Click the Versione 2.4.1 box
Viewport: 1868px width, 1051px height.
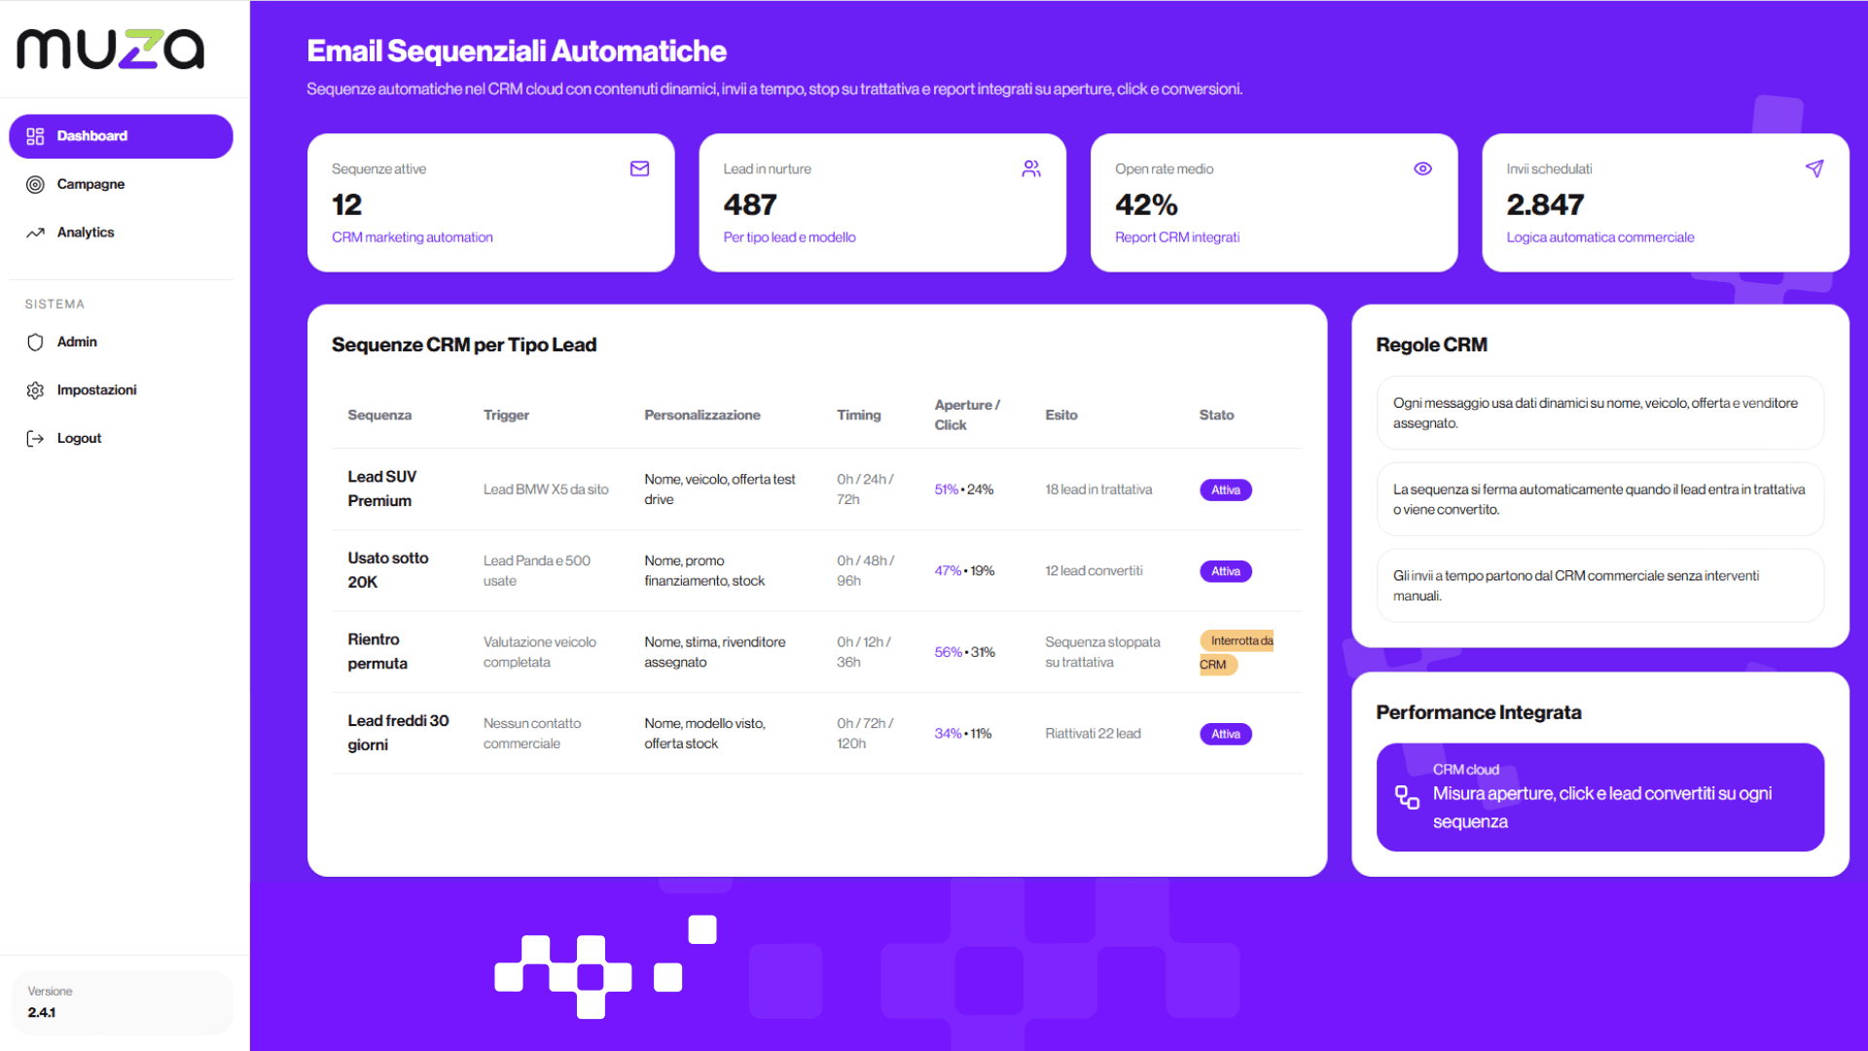[x=122, y=1003]
